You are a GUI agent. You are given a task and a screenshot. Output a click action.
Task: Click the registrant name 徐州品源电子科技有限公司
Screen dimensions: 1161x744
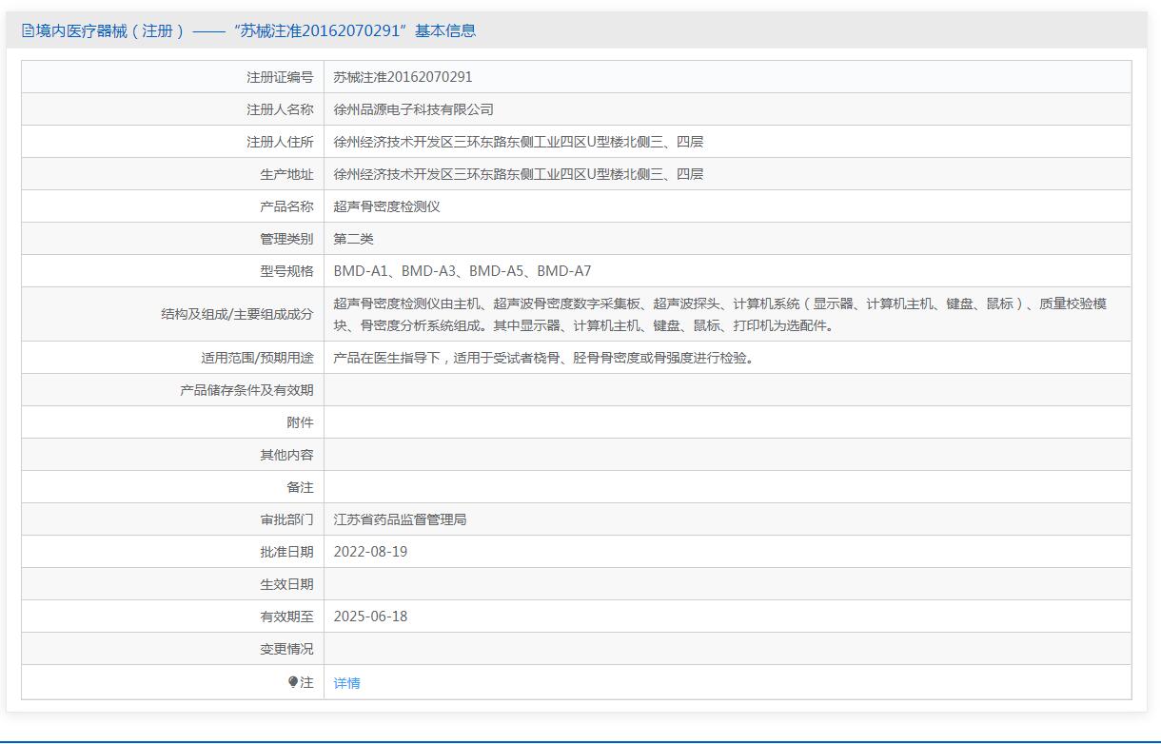(413, 109)
